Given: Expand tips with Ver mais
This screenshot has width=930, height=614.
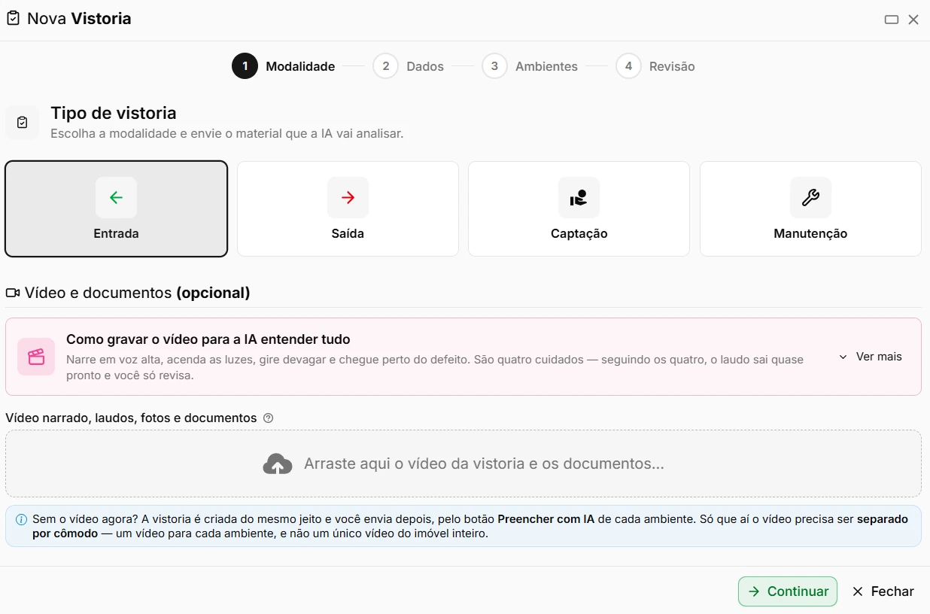Looking at the screenshot, I should tap(871, 357).
